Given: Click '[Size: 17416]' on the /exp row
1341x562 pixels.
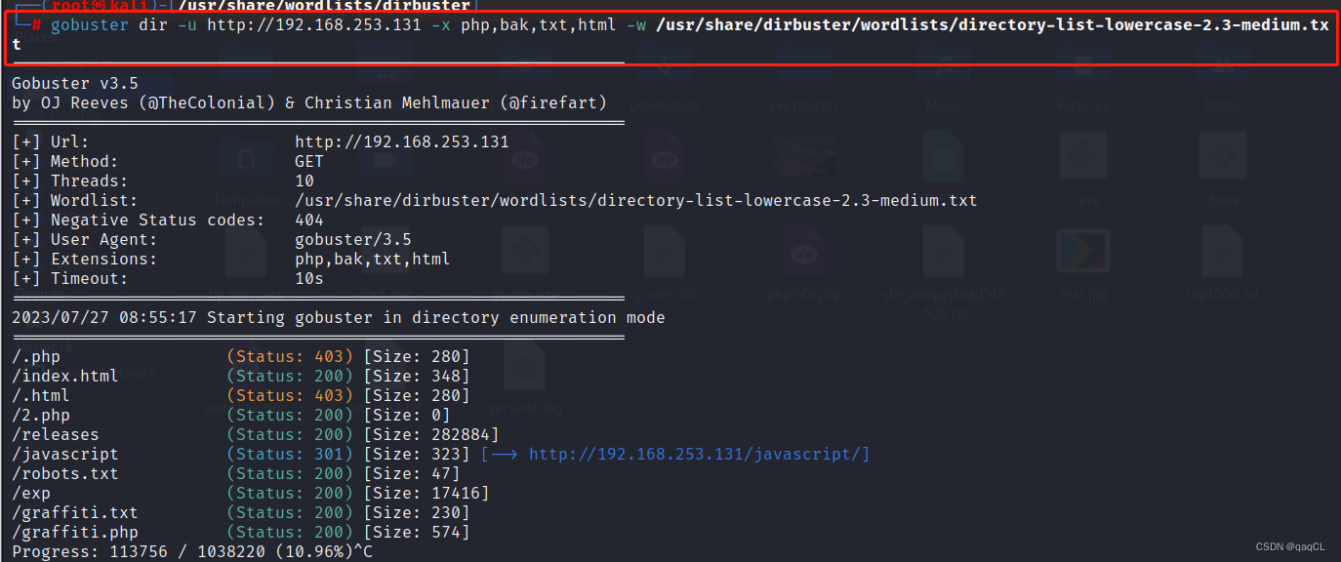Looking at the screenshot, I should (427, 493).
